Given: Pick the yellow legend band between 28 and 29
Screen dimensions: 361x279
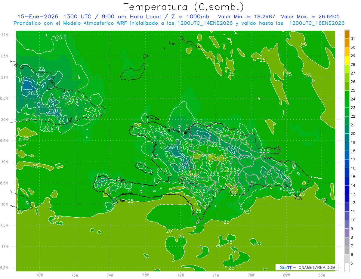Looking at the screenshot, I should point(347,60).
